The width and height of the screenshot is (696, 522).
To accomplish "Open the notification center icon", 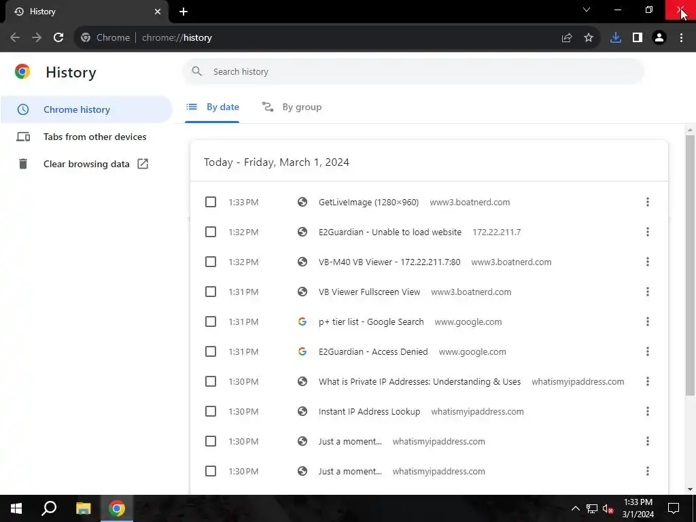I will pyautogui.click(x=674, y=508).
